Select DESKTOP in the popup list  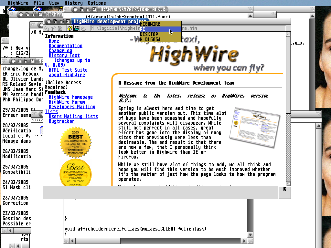tap(160, 34)
